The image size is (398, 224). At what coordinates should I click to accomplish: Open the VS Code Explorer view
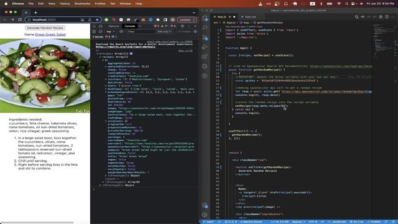205,18
